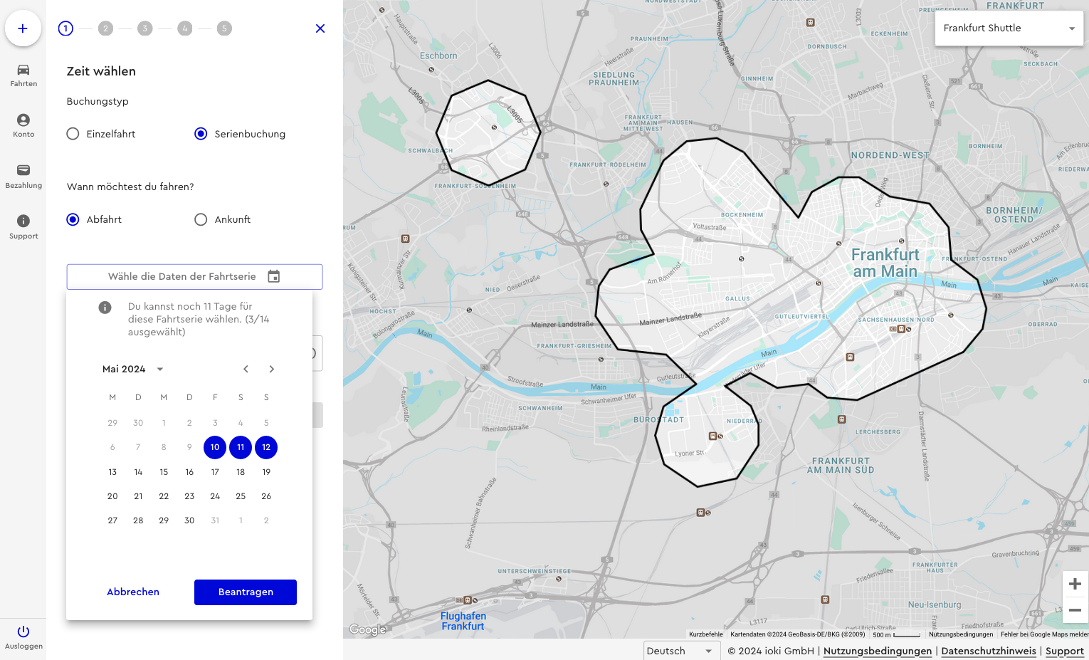1089x660 pixels.
Task: Open the Support sidebar item
Action: click(23, 226)
